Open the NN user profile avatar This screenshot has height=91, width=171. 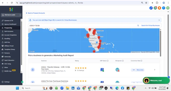point(168,8)
